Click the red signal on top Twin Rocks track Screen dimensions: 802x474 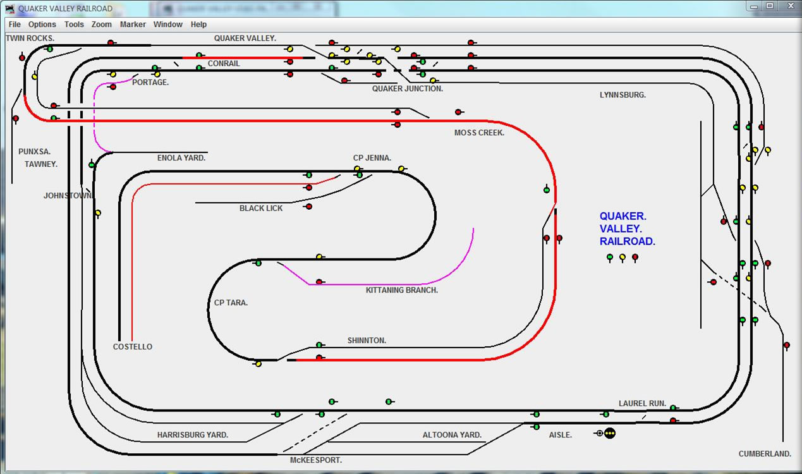coord(111,43)
